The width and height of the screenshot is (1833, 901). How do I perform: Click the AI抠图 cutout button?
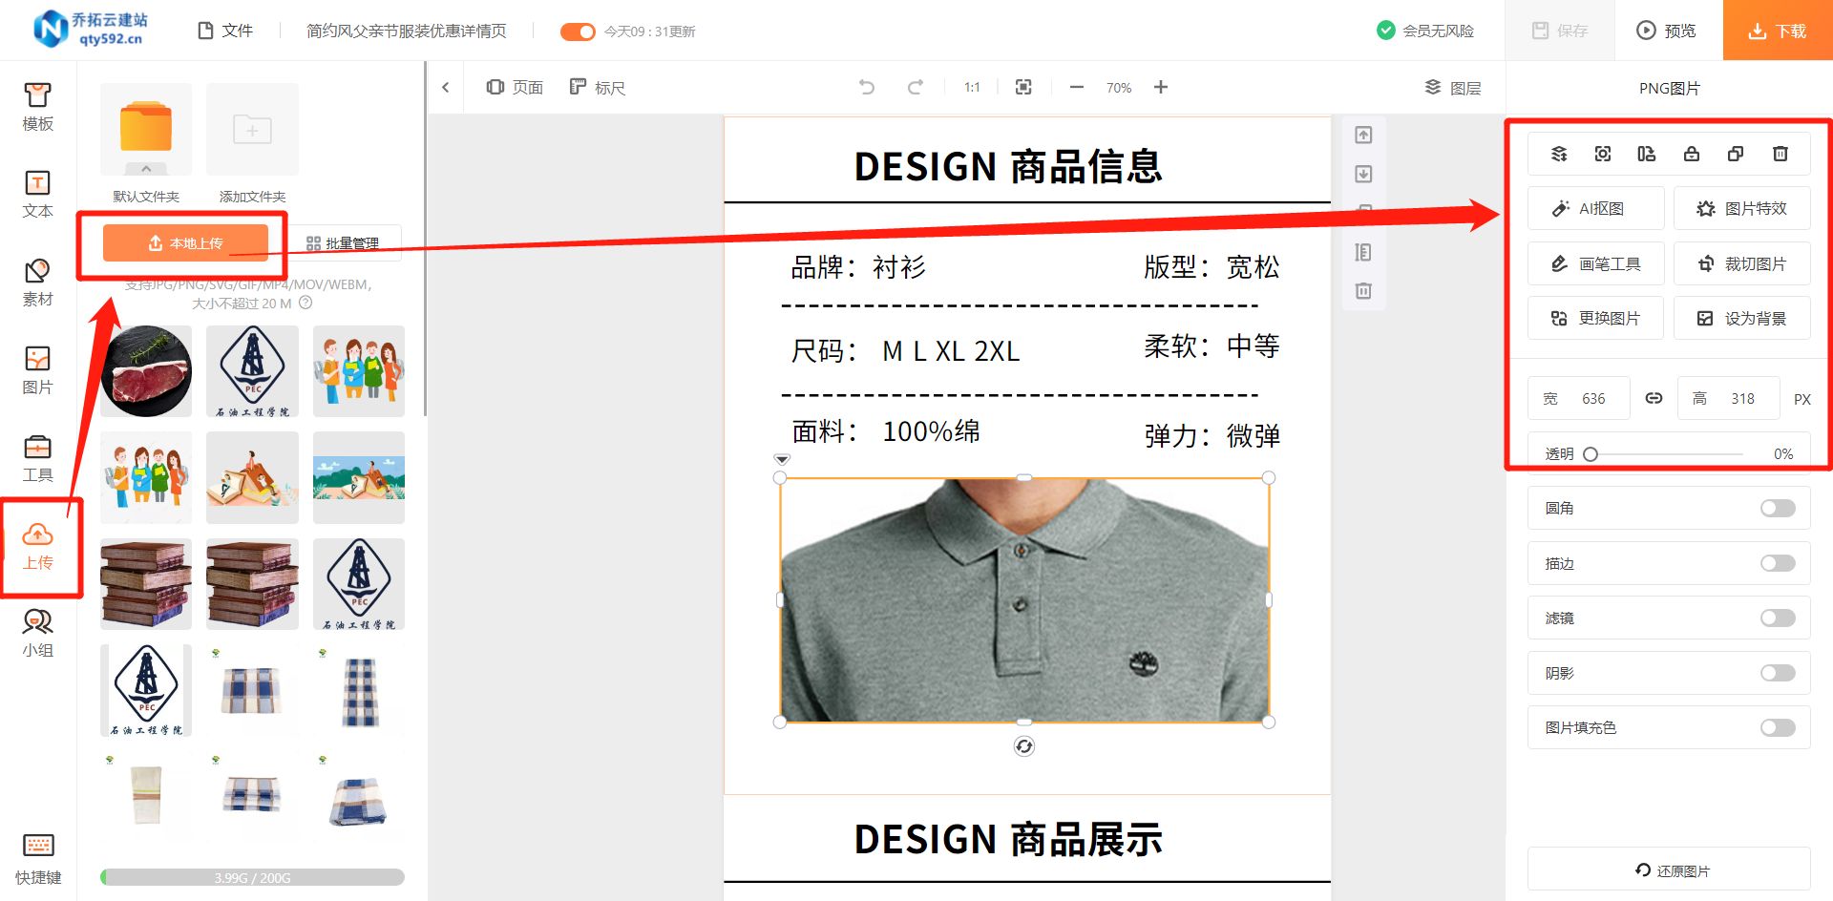click(x=1595, y=208)
